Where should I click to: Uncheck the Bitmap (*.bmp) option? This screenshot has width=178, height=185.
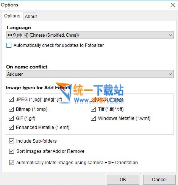tap(11, 109)
